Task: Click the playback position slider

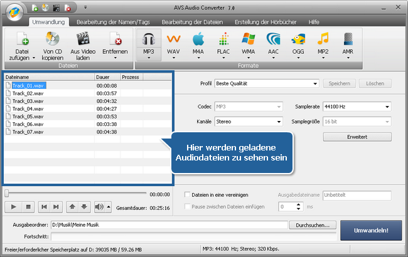Action: coord(75,194)
